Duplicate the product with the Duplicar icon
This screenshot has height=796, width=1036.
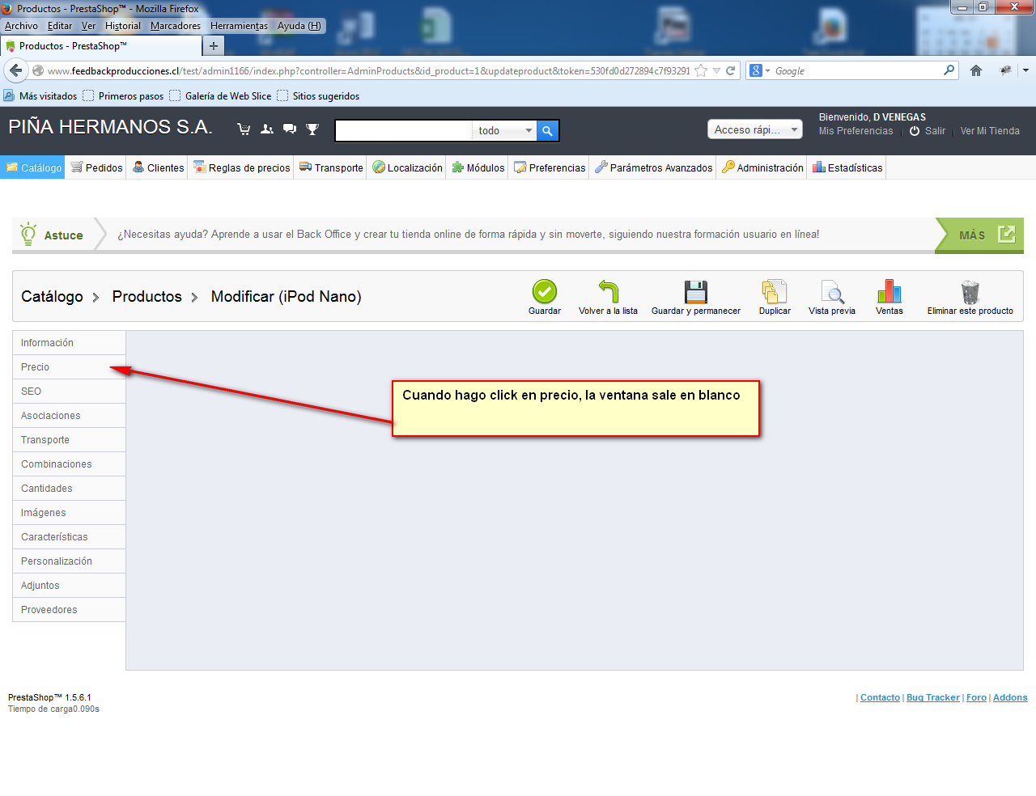coord(775,291)
